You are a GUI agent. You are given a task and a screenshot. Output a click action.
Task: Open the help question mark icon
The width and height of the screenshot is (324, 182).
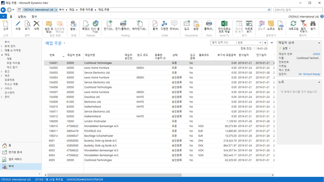point(322,16)
